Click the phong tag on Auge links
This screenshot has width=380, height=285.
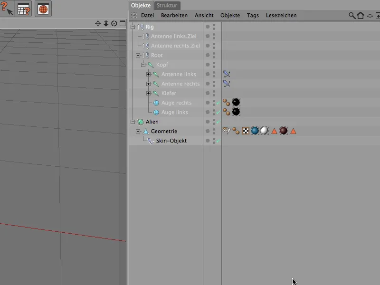227,112
